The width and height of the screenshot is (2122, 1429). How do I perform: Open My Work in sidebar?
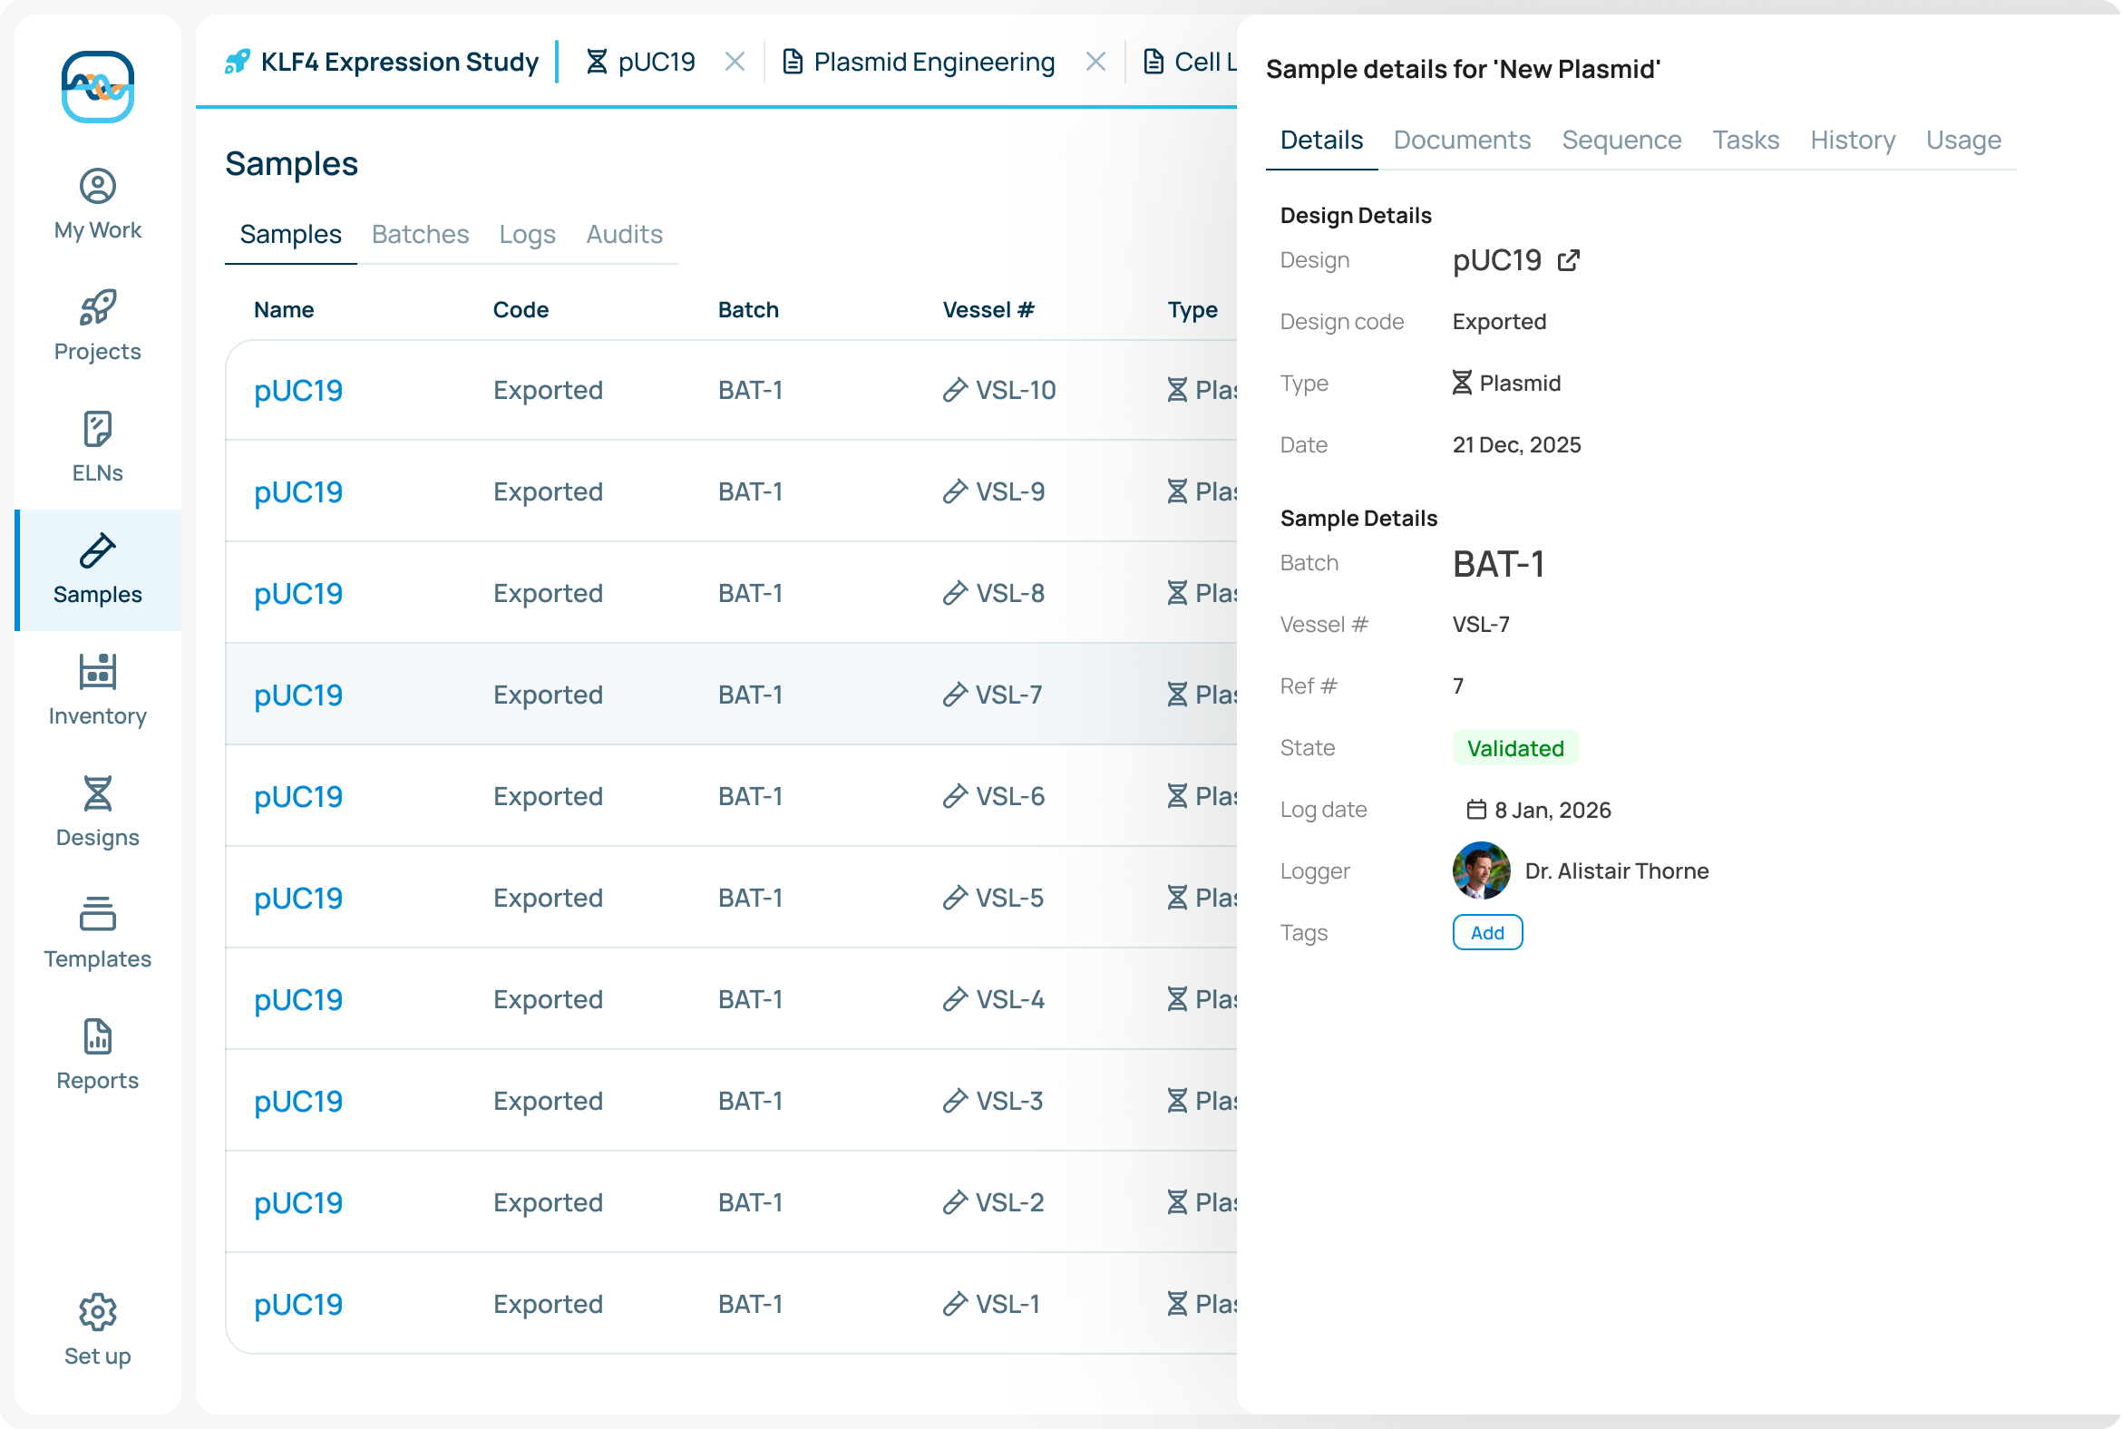pos(98,205)
